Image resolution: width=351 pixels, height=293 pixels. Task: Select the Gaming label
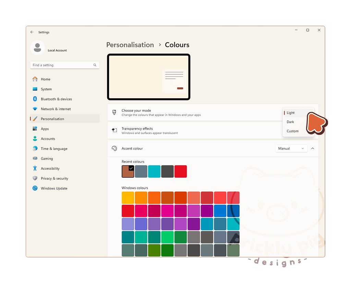coord(47,158)
